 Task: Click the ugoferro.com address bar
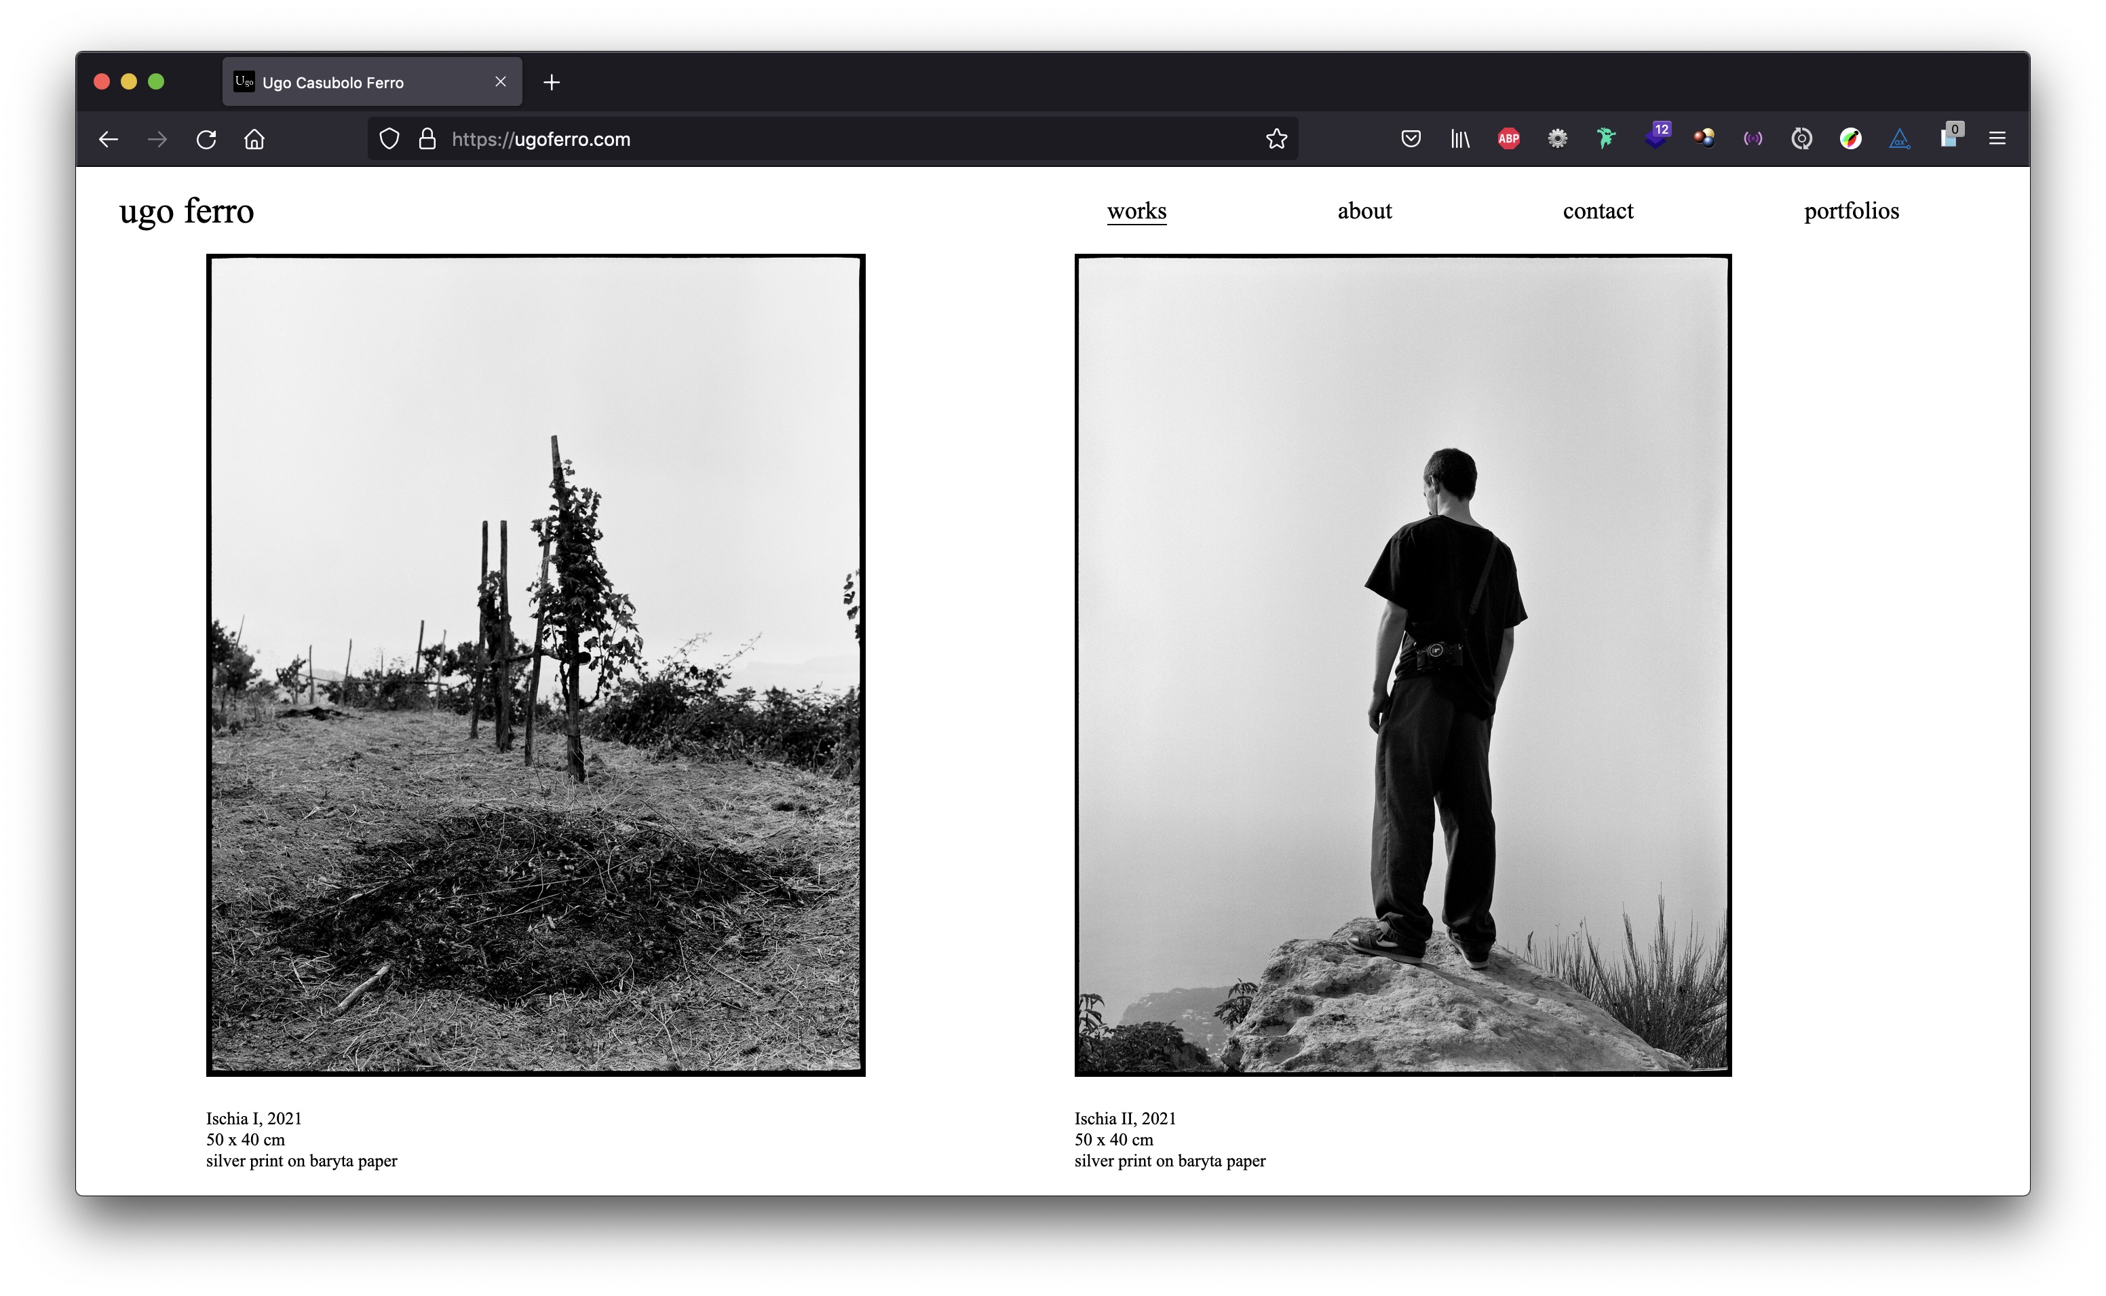coord(831,139)
